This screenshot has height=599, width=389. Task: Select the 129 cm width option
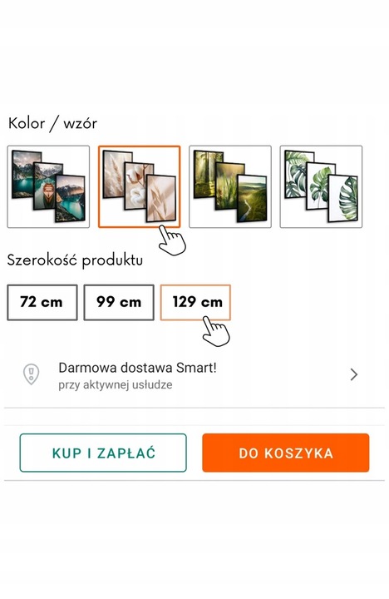point(195,302)
